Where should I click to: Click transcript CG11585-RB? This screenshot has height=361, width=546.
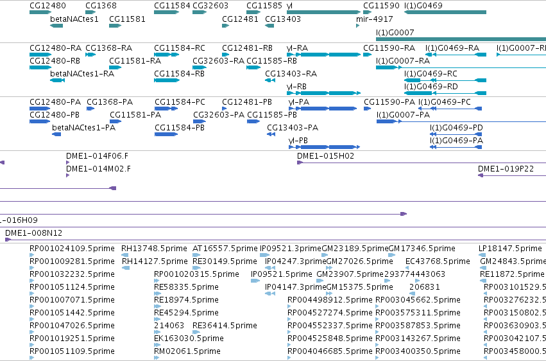pos(253,67)
